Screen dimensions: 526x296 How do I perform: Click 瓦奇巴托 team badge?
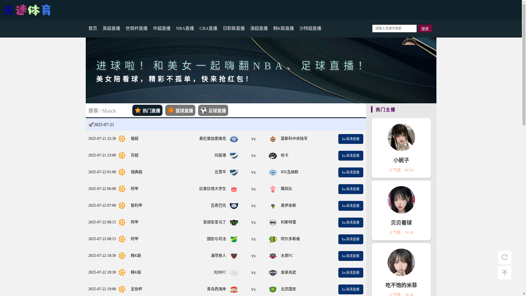point(234,206)
